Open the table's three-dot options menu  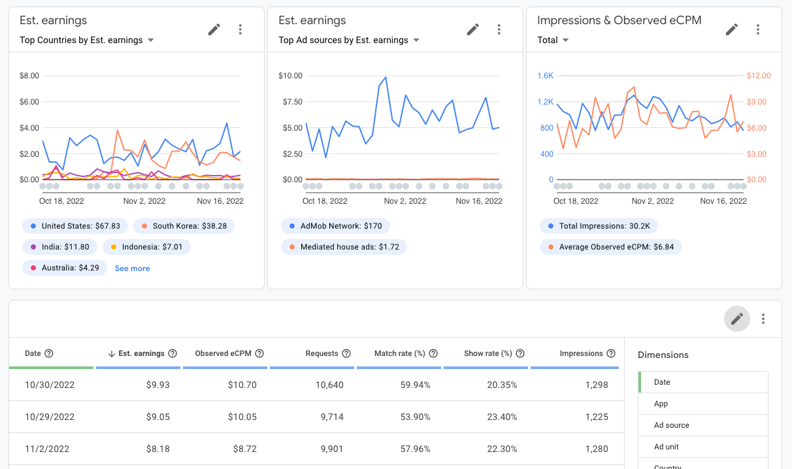[763, 319]
